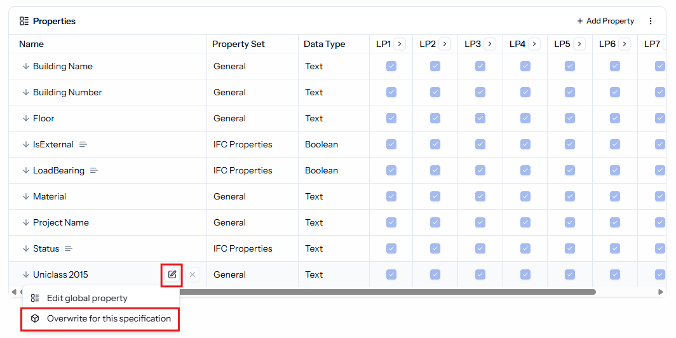Click the right arrow of the horizontal scrollbar

point(661,292)
